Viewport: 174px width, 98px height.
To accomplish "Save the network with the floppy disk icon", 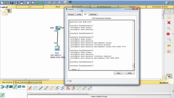I will 12,2.
